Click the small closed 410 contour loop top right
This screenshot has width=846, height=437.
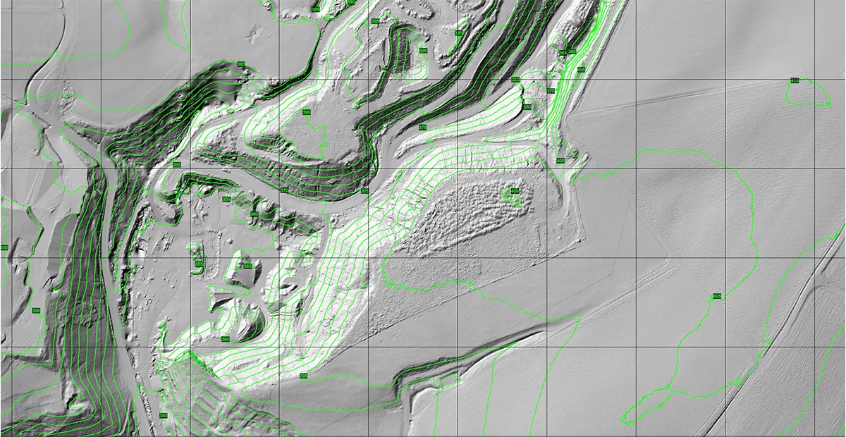[x=804, y=92]
